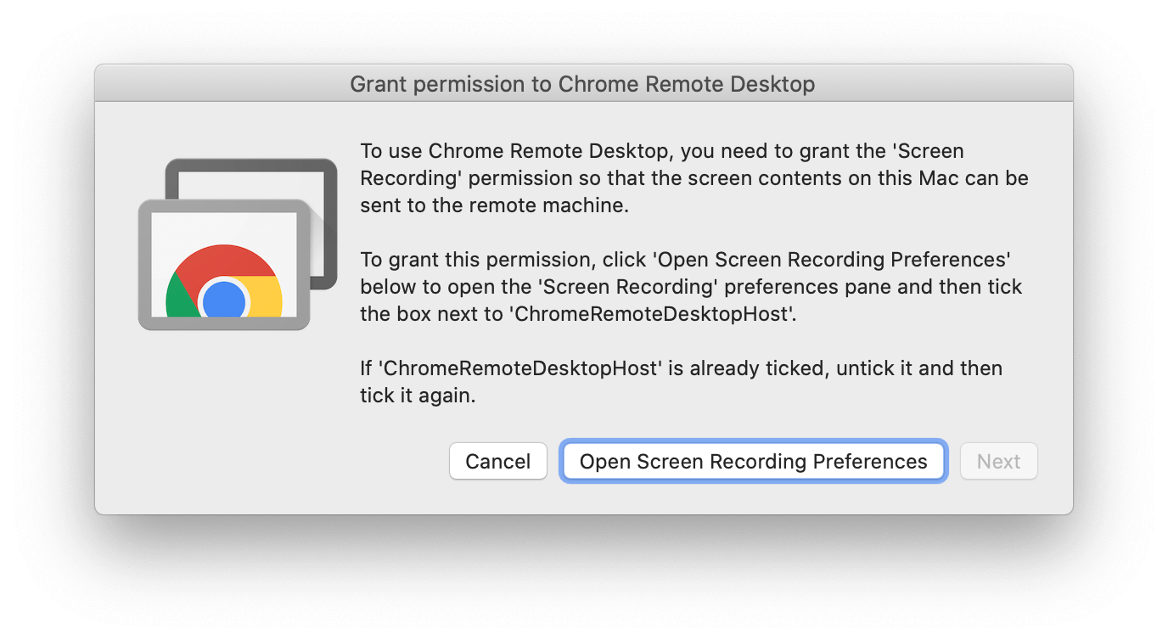Screen dimensions: 1168x640
Task: Click the white screen area above Chrome logo
Action: 222,227
